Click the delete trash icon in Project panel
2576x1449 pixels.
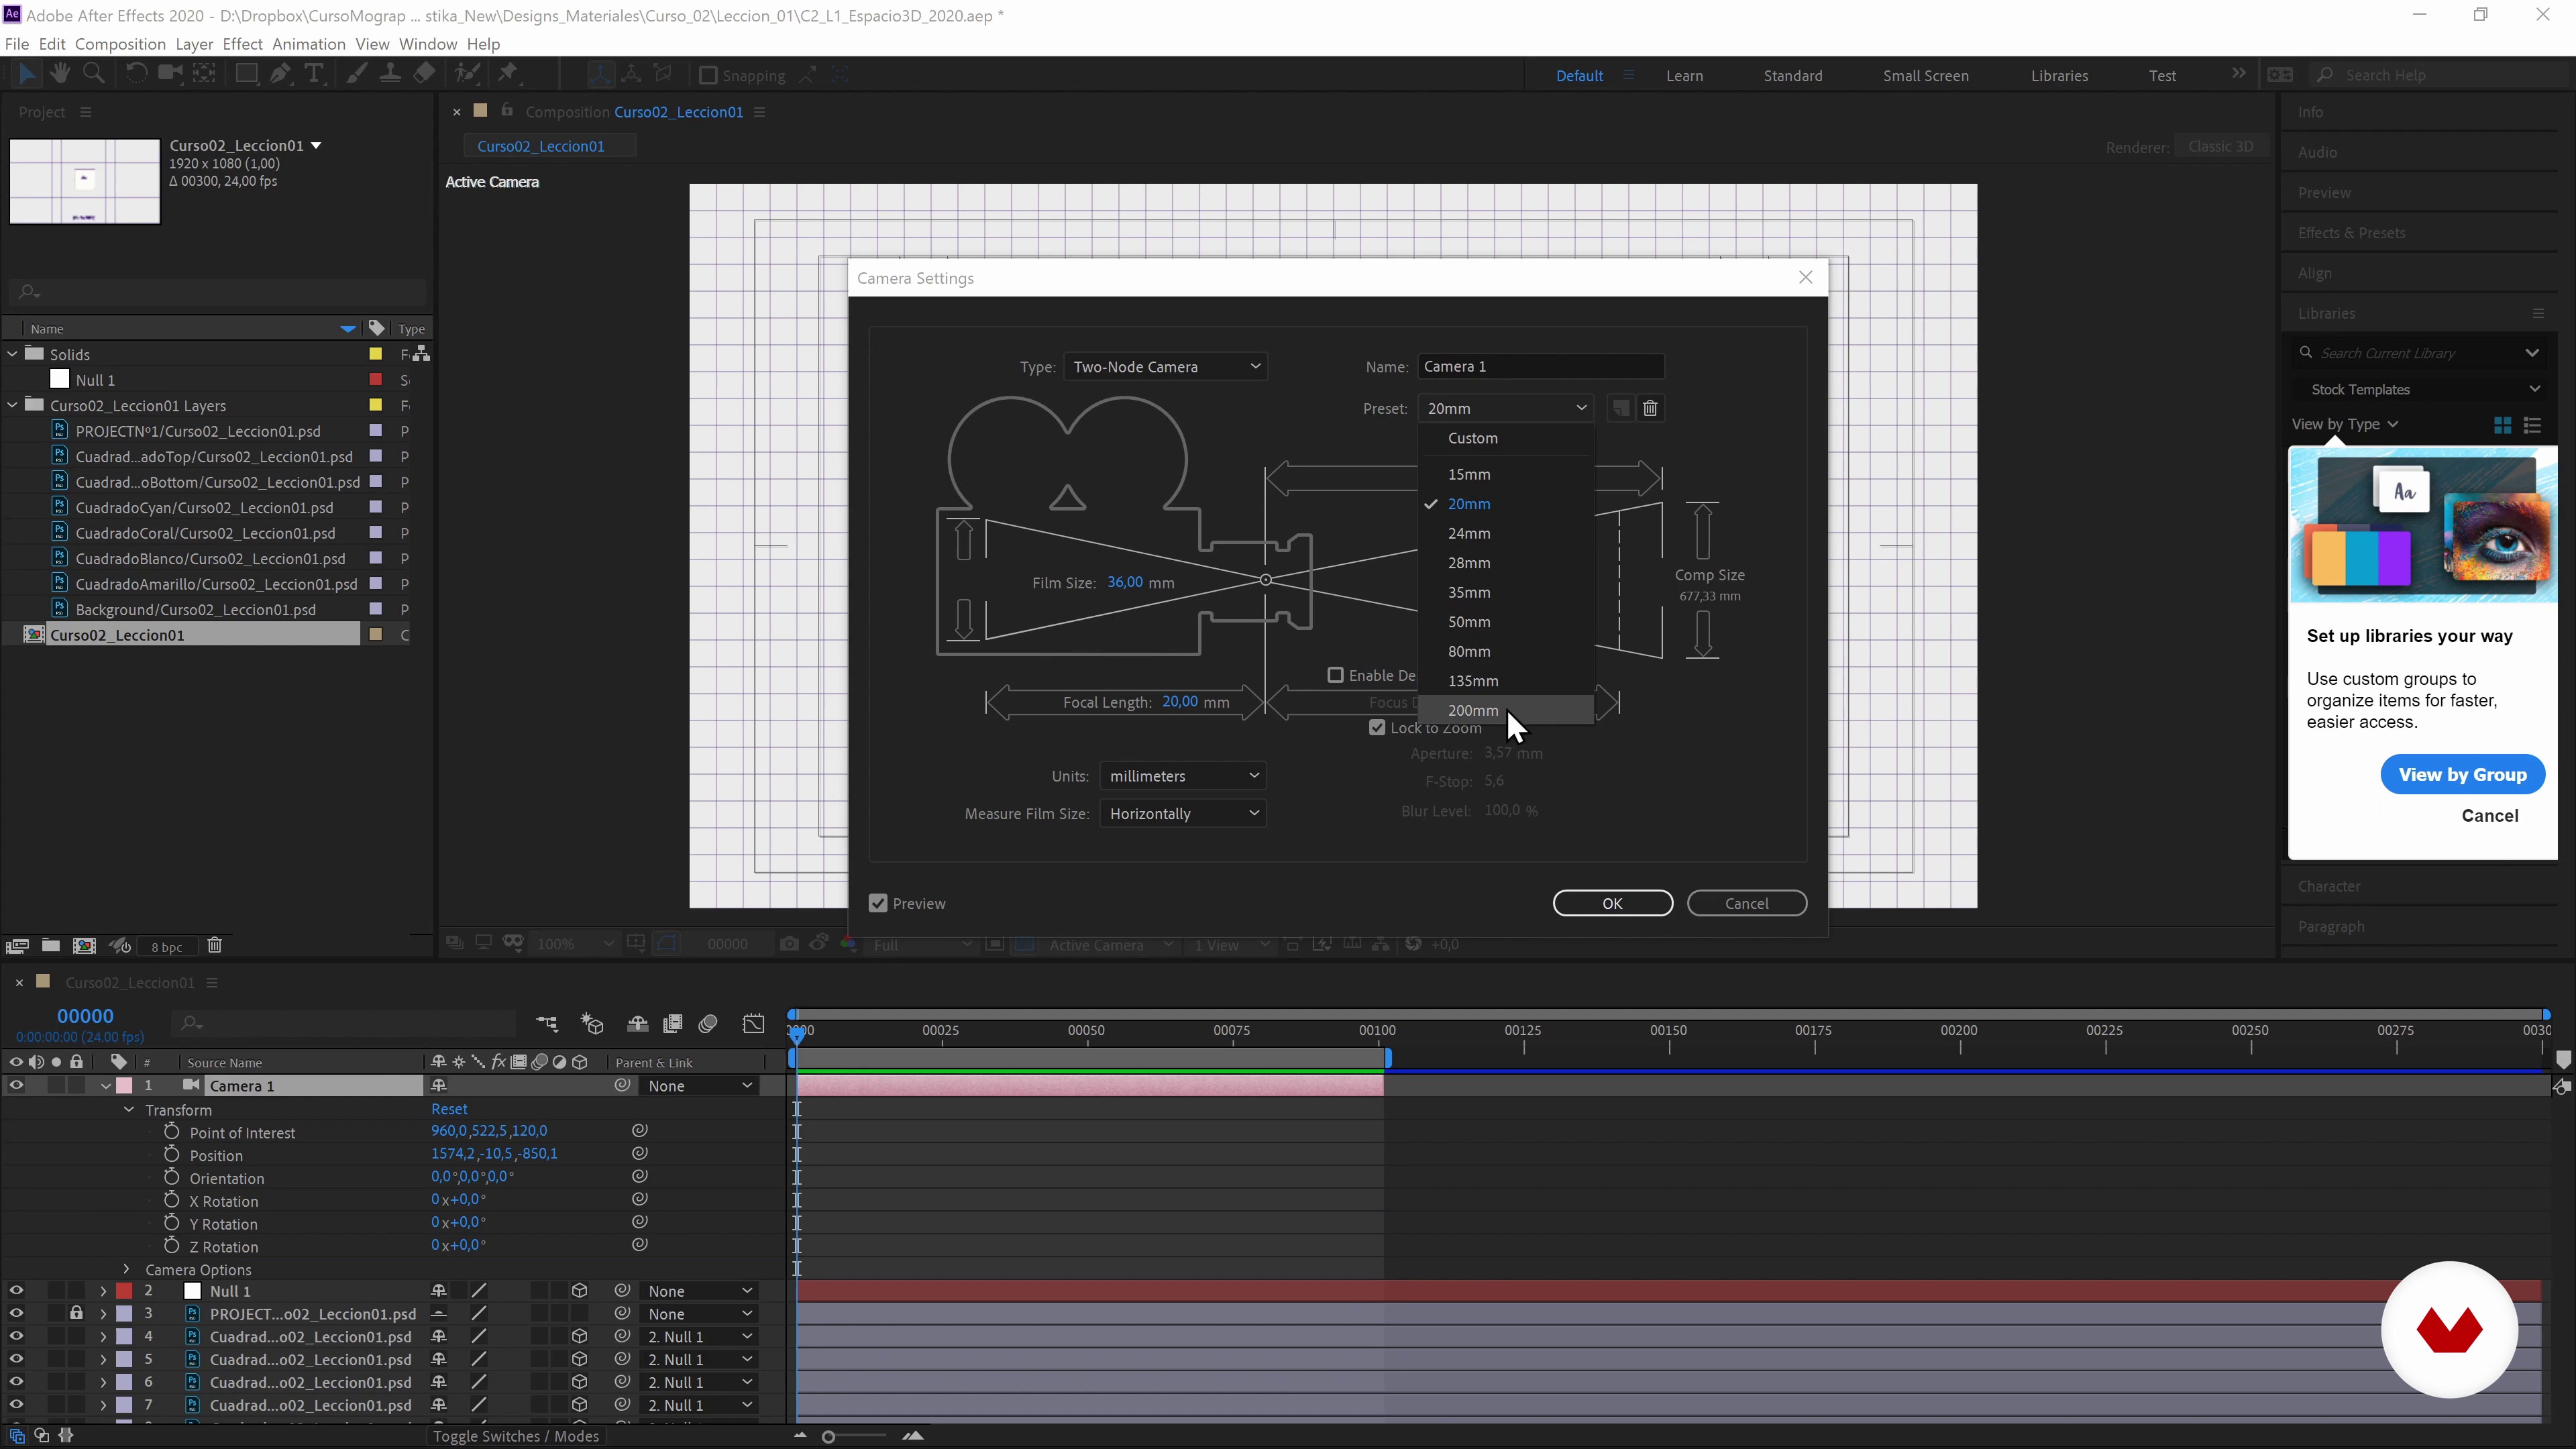coord(214,945)
